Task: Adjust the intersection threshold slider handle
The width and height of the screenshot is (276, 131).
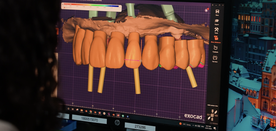Action: pyautogui.click(x=64, y=8)
